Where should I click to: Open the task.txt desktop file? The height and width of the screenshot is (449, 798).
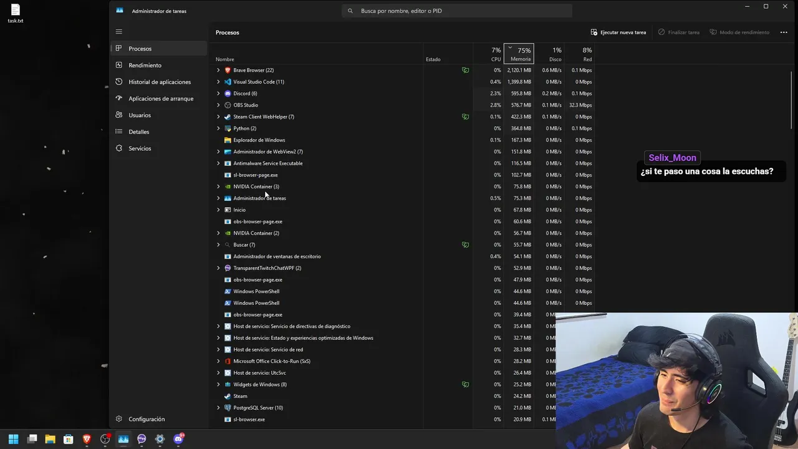tap(15, 14)
